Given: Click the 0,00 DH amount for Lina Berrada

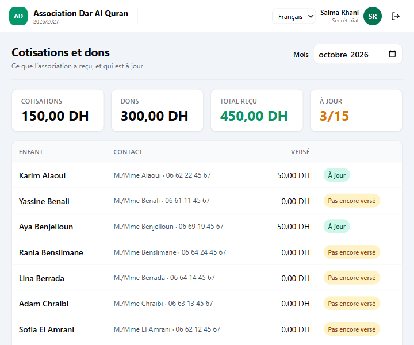Looking at the screenshot, I should pyautogui.click(x=296, y=278).
